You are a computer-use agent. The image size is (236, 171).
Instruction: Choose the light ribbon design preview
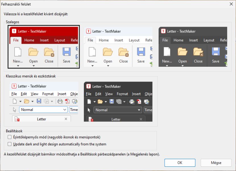coord(118,47)
